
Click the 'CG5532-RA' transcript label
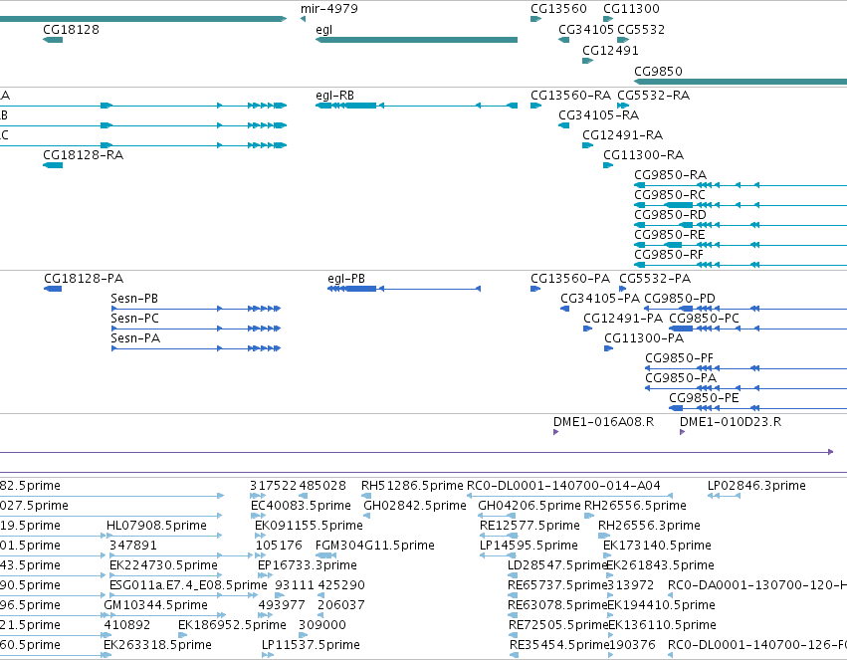(653, 96)
